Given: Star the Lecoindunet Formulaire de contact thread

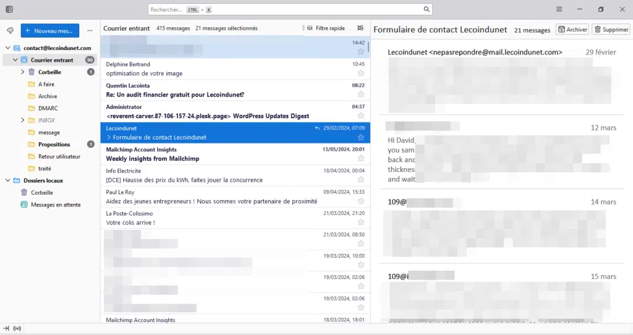Looking at the screenshot, I should (361, 137).
